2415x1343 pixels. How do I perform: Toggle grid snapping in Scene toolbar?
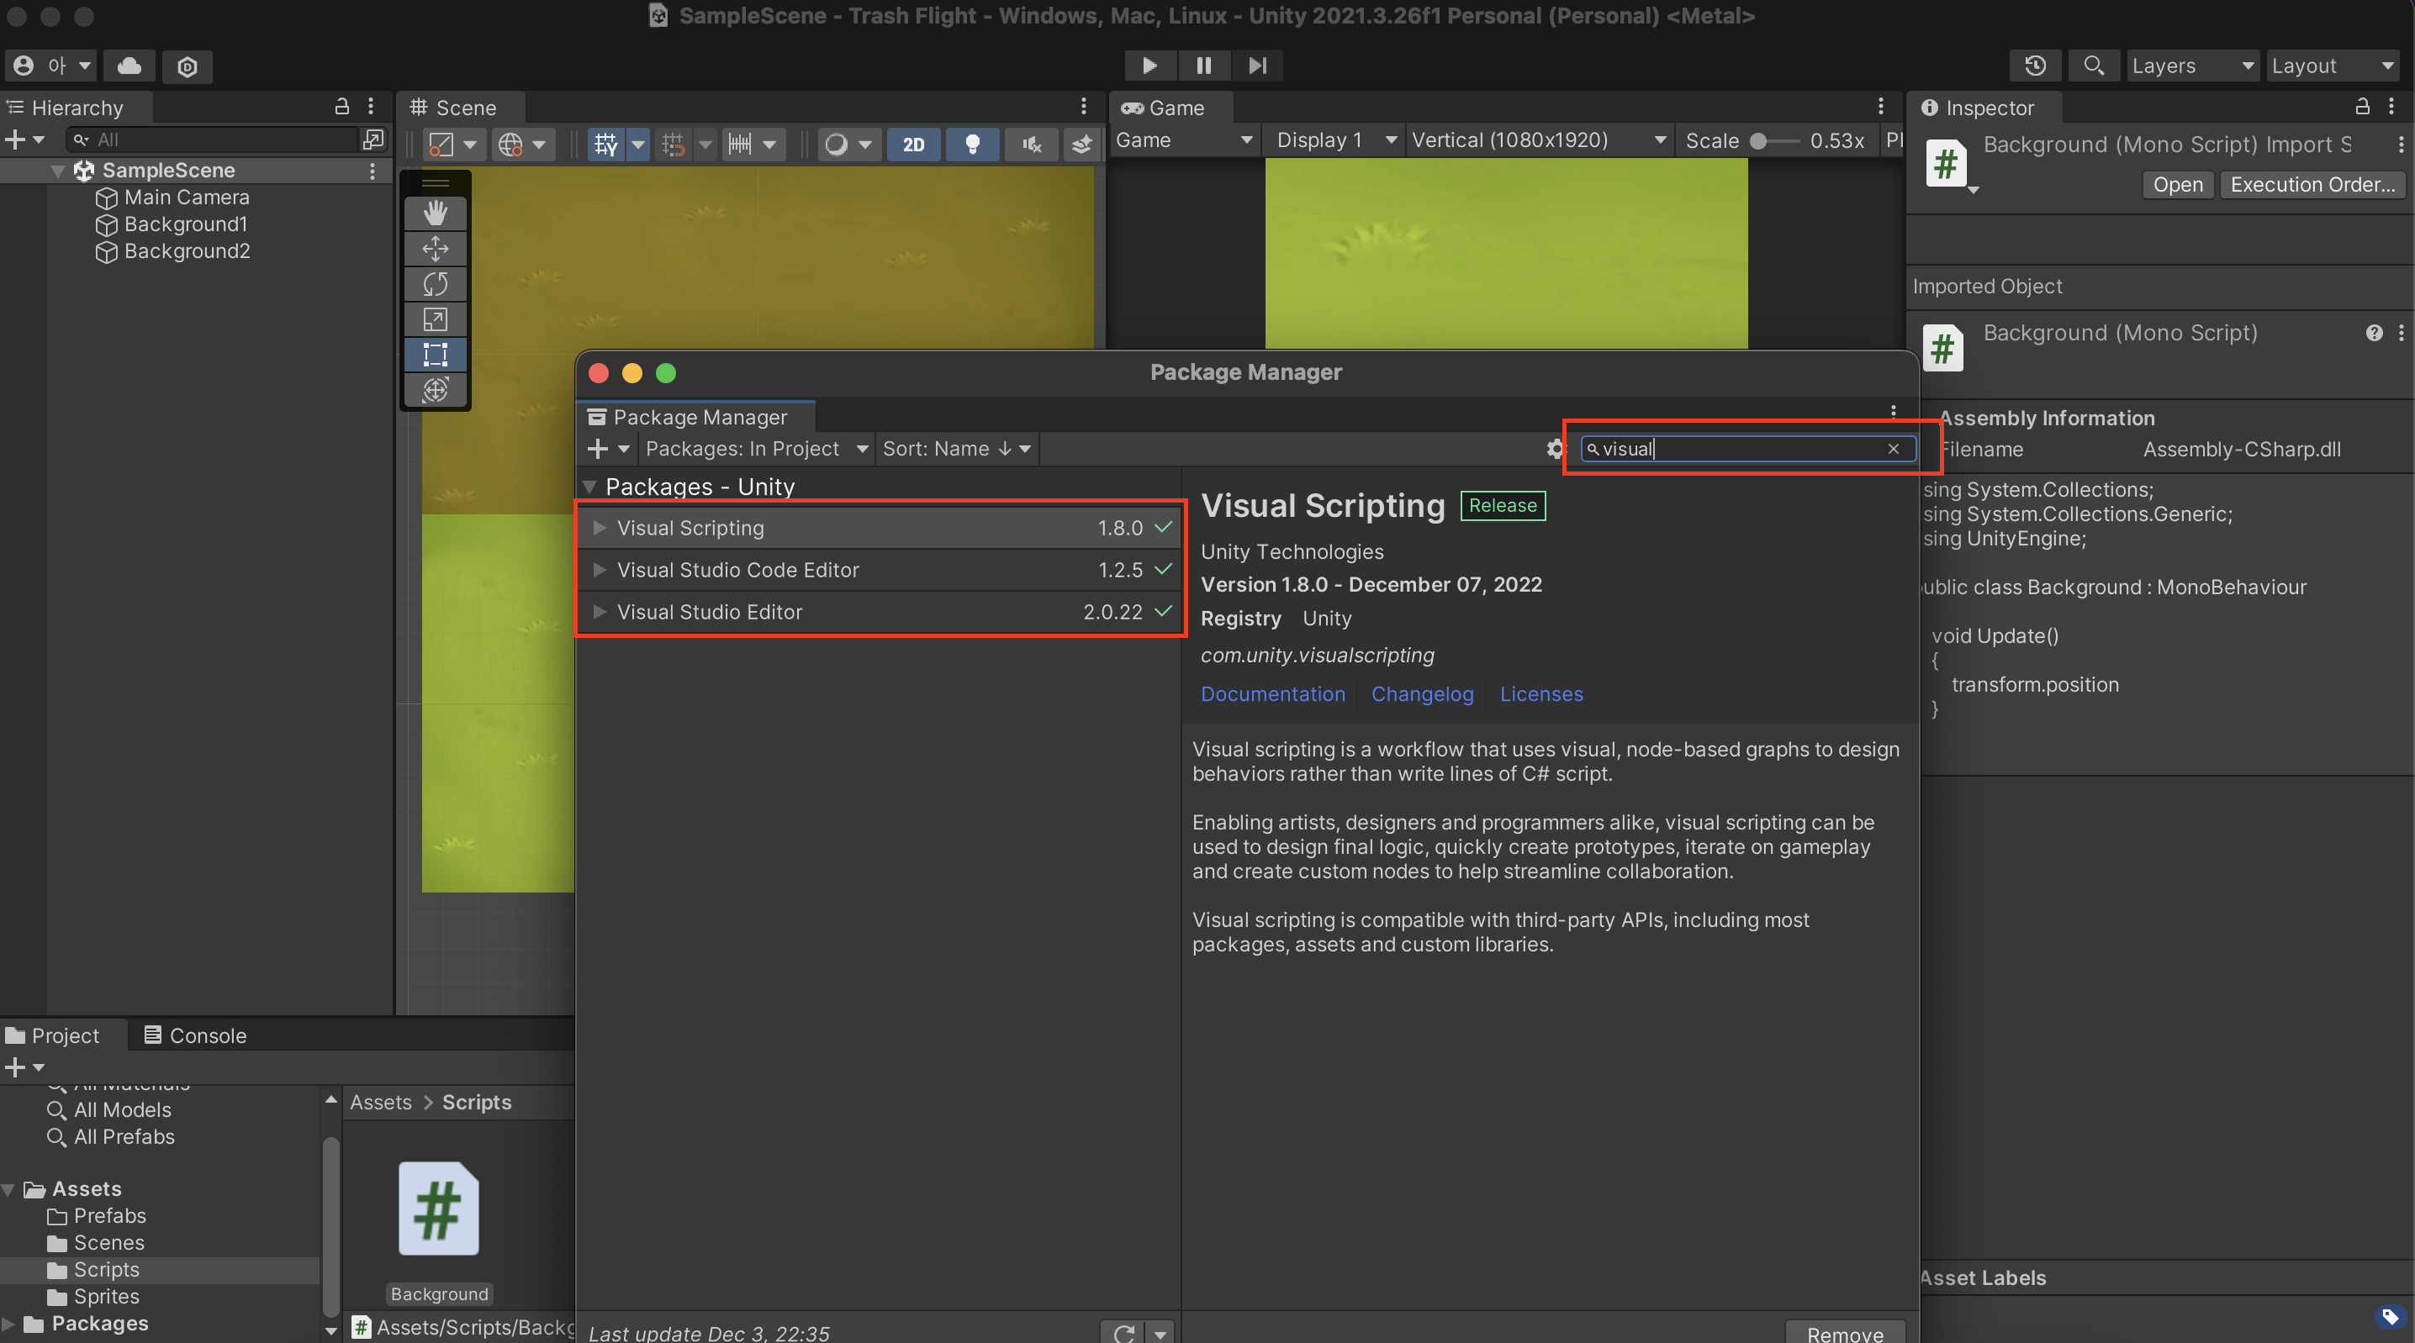point(672,145)
